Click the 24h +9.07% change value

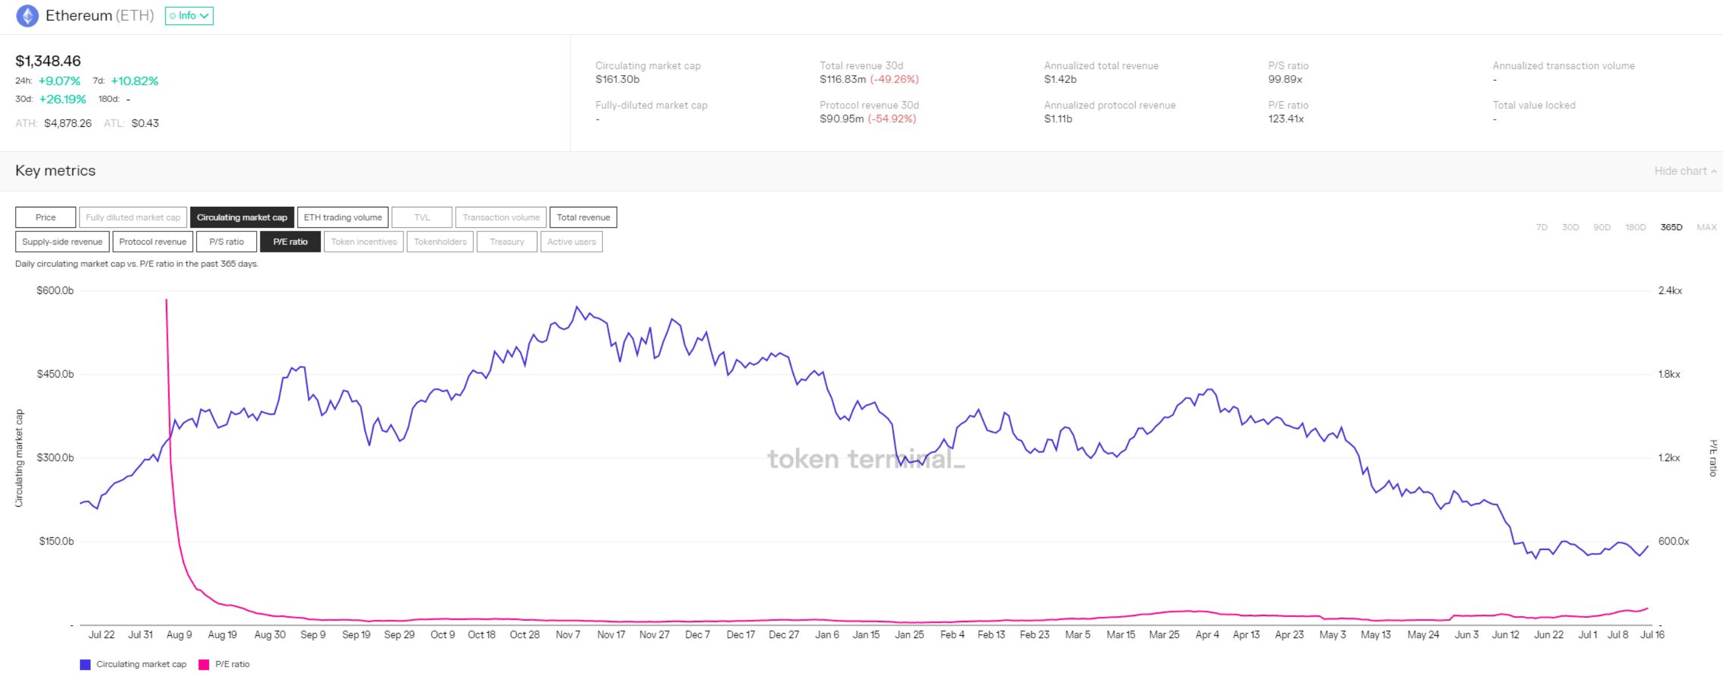[x=60, y=81]
